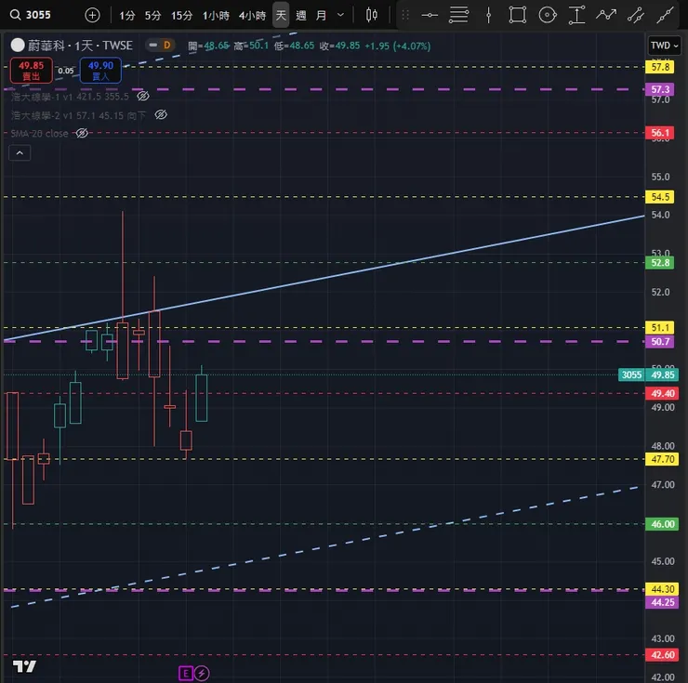Click the 44.25 purple price label
This screenshot has width=688, height=683.
click(662, 602)
